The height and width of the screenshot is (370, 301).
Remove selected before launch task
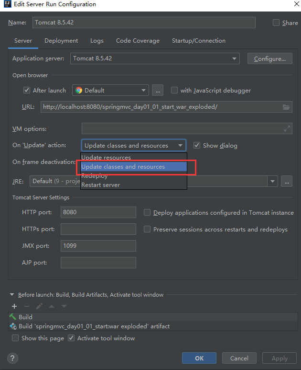(27, 306)
